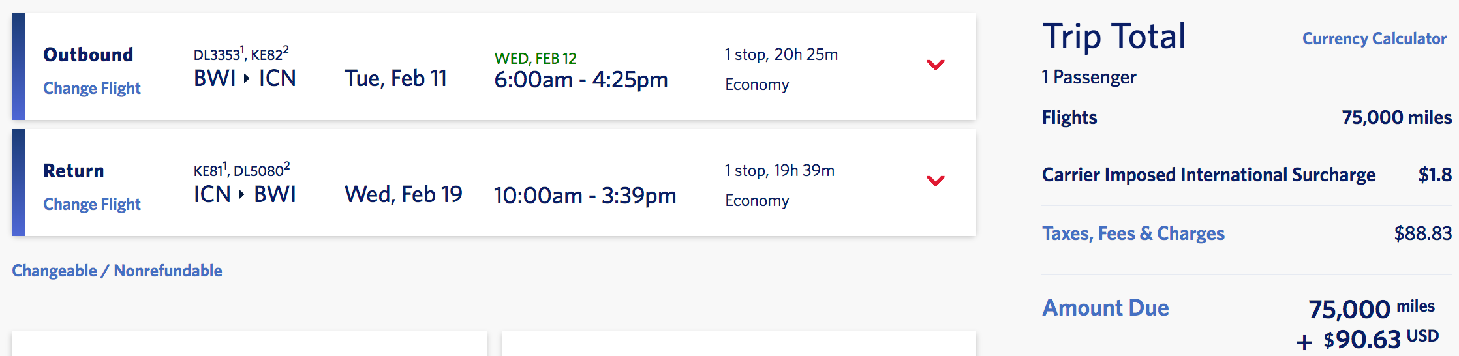Select the DL3353, KE82 flight numbers
The height and width of the screenshot is (356, 1459).
241,54
